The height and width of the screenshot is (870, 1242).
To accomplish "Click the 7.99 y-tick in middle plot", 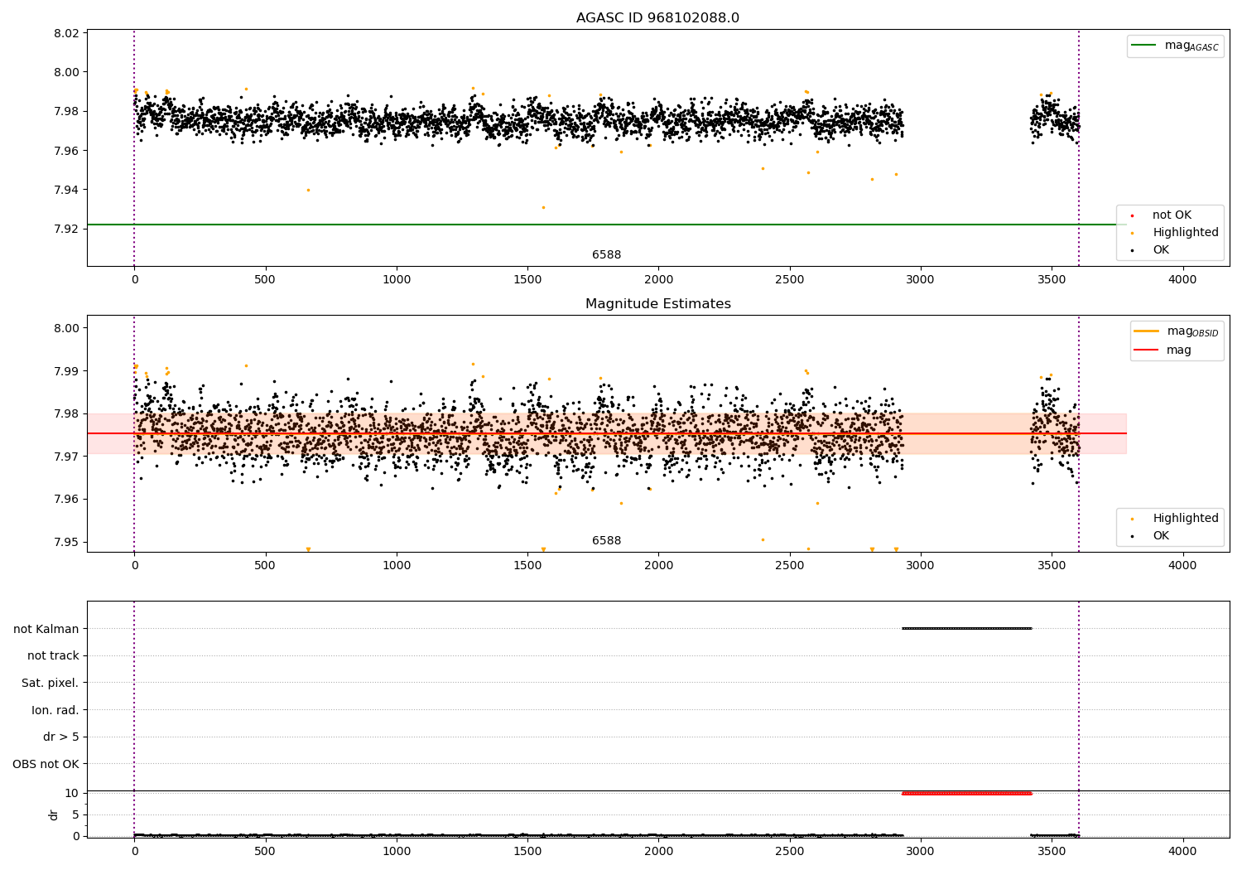I will [67, 370].
